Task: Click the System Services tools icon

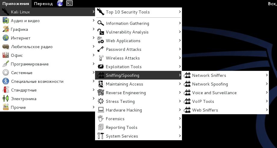Action: coord(101,136)
